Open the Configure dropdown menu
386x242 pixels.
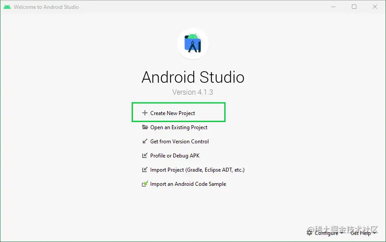coord(328,233)
